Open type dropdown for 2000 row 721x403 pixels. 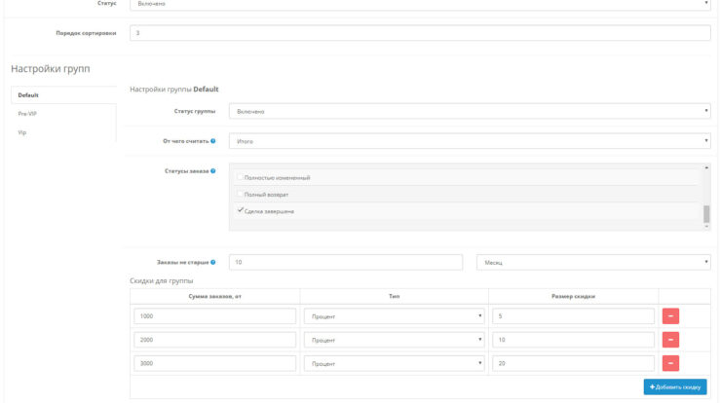click(x=394, y=340)
